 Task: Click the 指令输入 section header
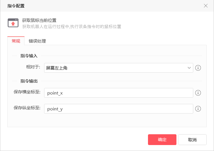pos(29,56)
